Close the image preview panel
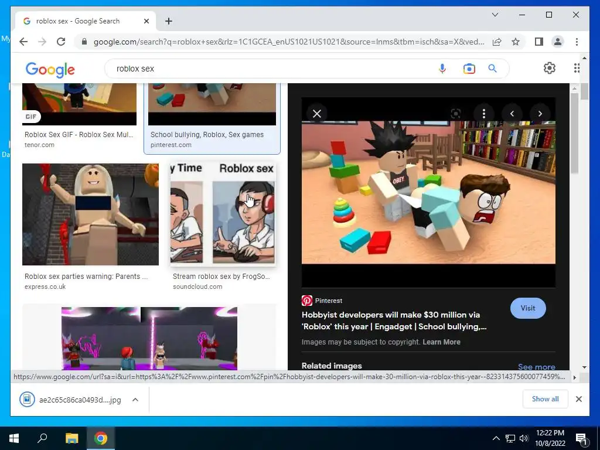This screenshot has width=600, height=450. [317, 114]
